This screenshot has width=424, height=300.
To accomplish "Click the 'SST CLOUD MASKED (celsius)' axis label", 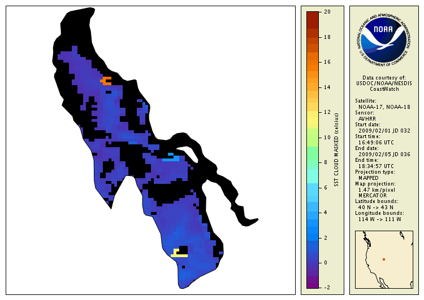I will (x=336, y=150).
